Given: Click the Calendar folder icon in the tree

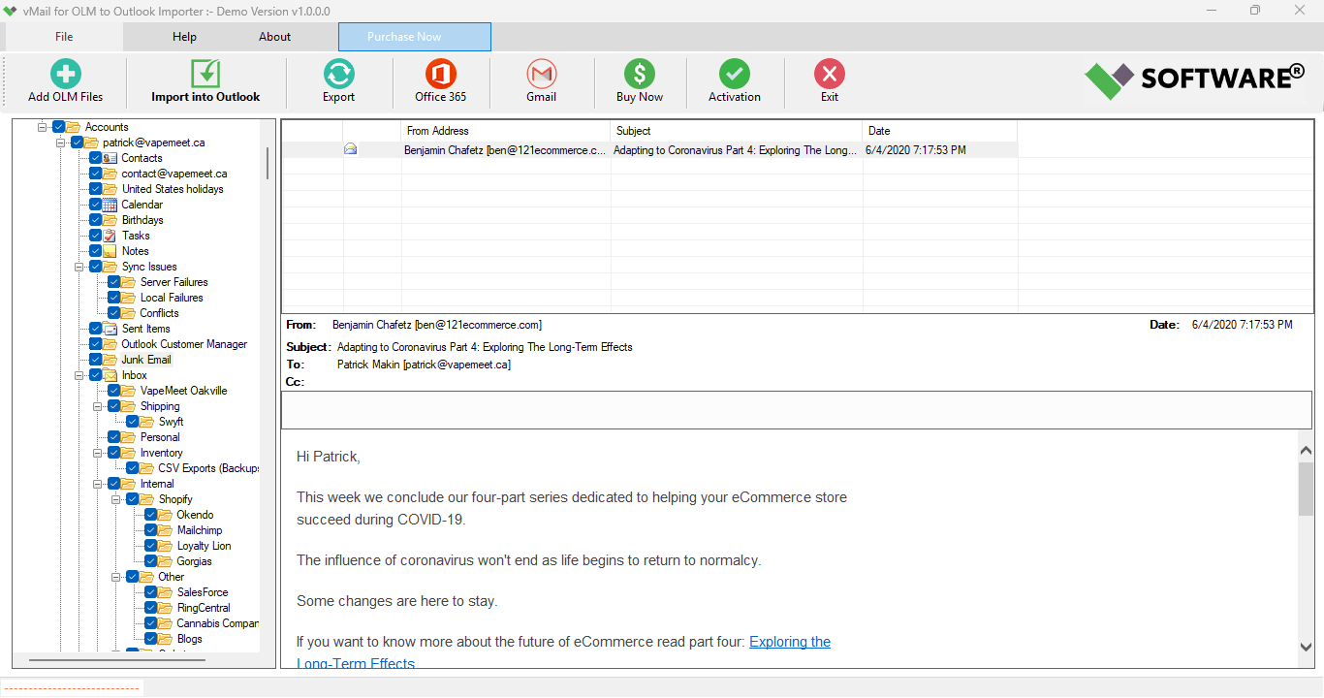Looking at the screenshot, I should pyautogui.click(x=110, y=205).
